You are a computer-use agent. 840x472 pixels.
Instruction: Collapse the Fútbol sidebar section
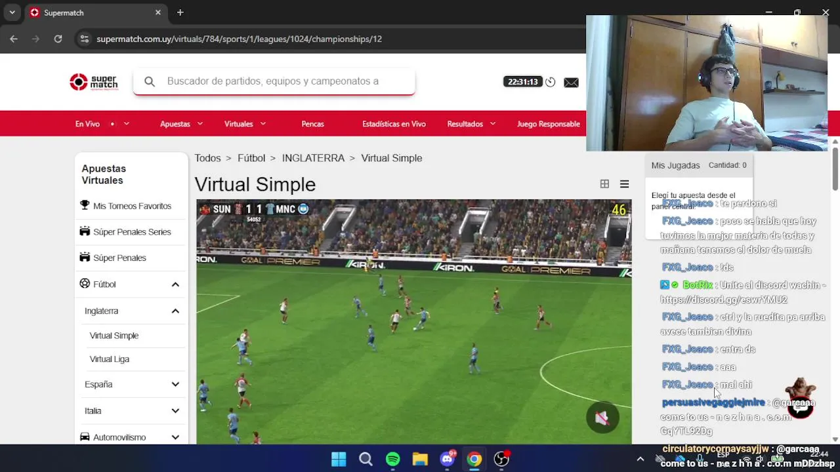[175, 285]
